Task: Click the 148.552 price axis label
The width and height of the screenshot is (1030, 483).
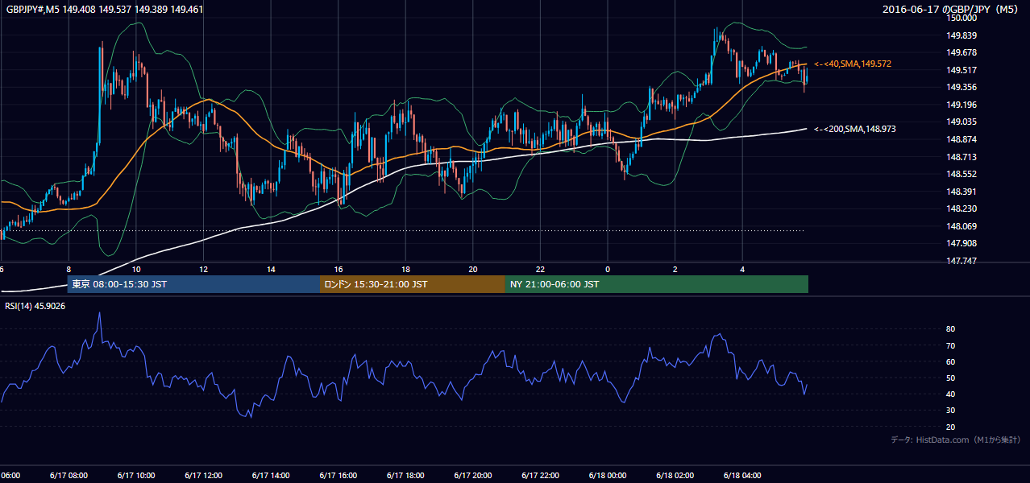Action: point(961,174)
